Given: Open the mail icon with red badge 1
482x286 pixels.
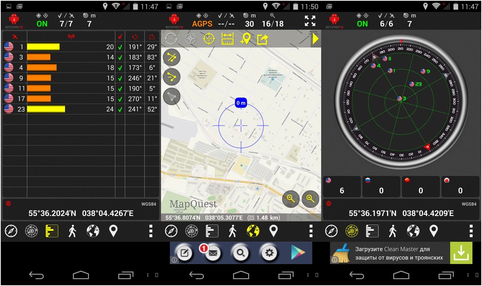Looking at the screenshot, I should point(212,253).
